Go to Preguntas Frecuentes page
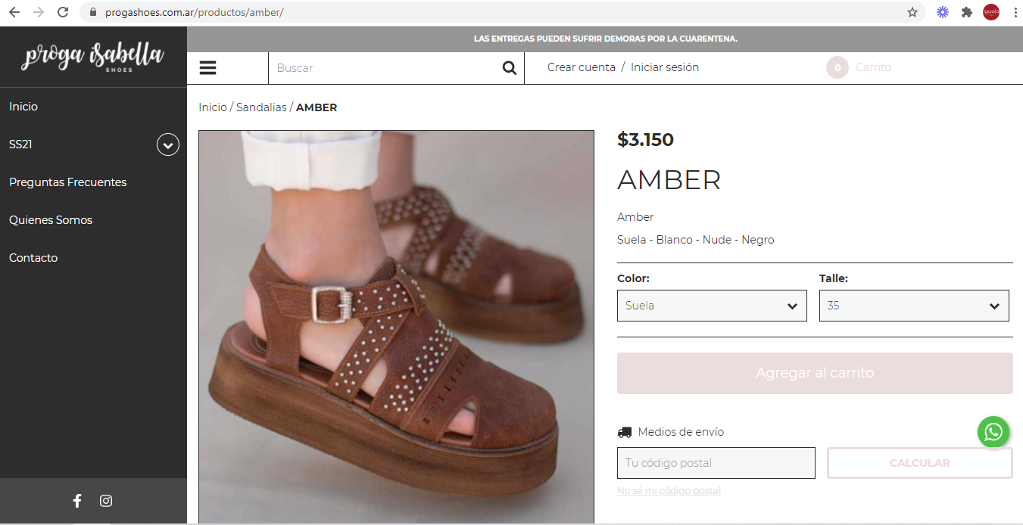Image resolution: width=1023 pixels, height=525 pixels. coord(68,182)
